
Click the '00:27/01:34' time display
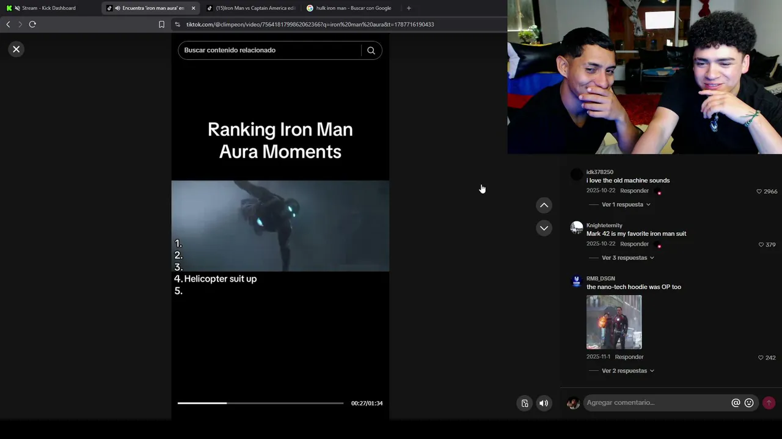(367, 403)
